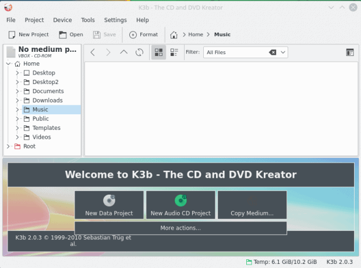The height and width of the screenshot is (268, 361).
Task: Select Home in the folder tree
Action: pos(27,64)
